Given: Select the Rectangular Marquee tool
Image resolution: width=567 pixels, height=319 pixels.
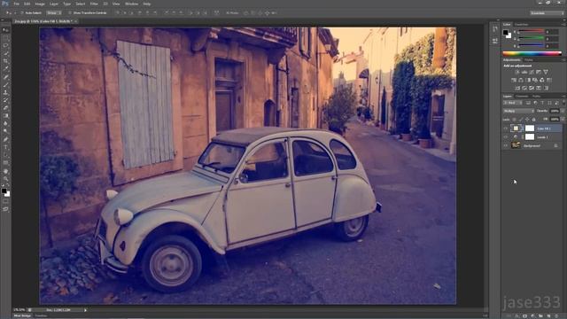Looking at the screenshot, I should pyautogui.click(x=5, y=38).
